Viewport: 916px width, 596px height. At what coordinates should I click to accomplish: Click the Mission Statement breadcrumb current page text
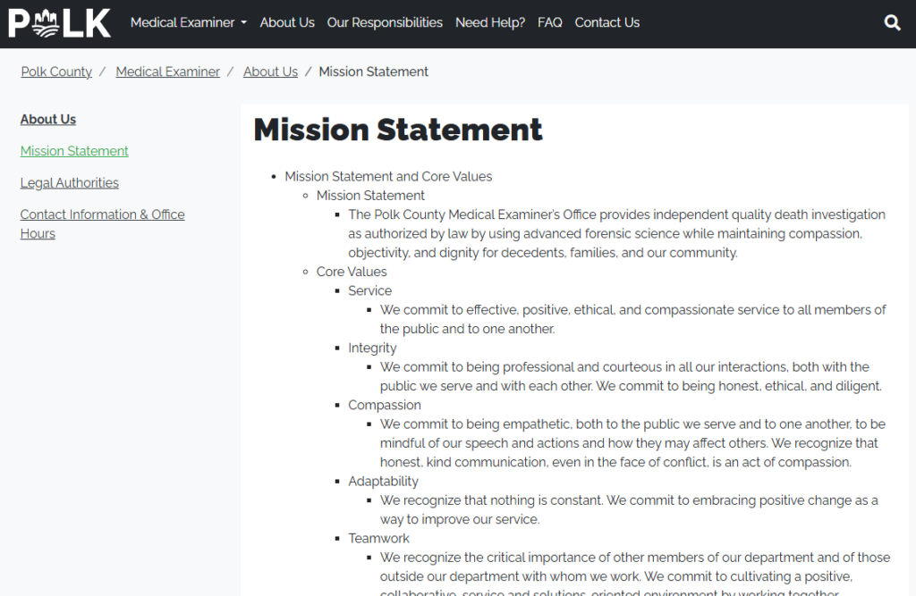coord(373,72)
